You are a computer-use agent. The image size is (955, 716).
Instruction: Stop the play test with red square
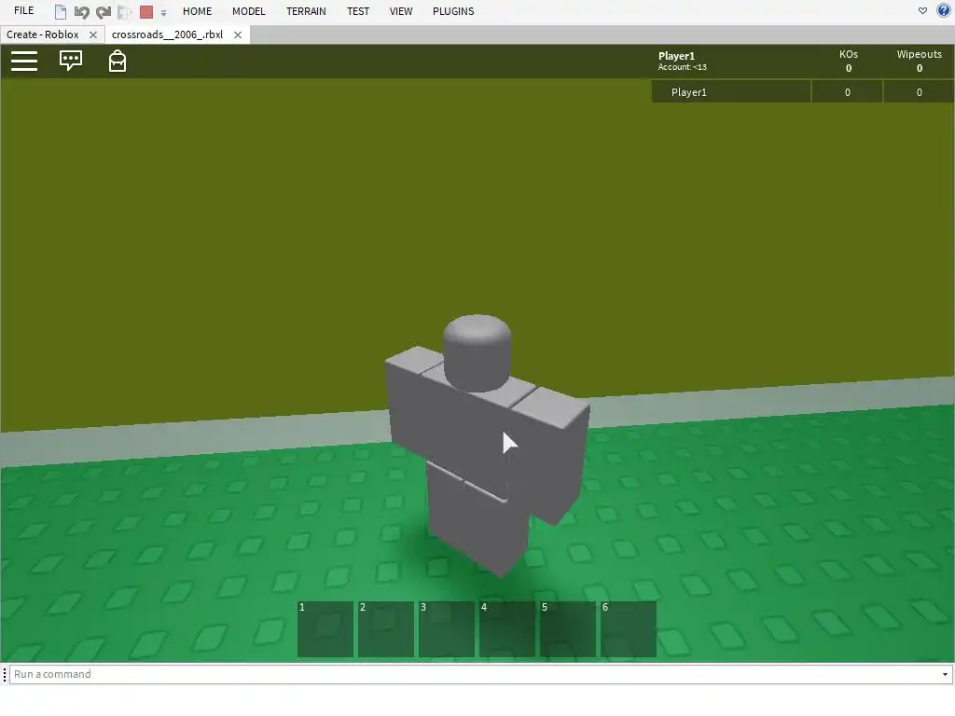146,11
